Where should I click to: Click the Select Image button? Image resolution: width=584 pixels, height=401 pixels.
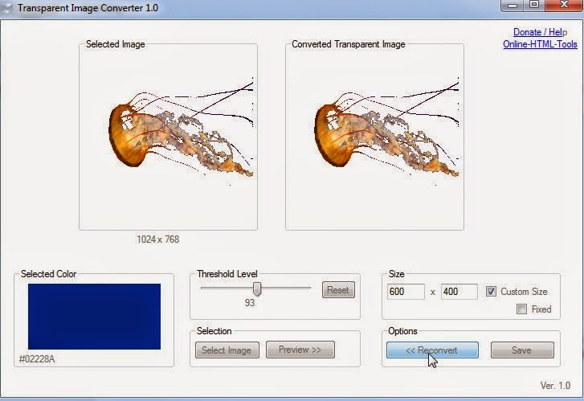click(x=226, y=350)
